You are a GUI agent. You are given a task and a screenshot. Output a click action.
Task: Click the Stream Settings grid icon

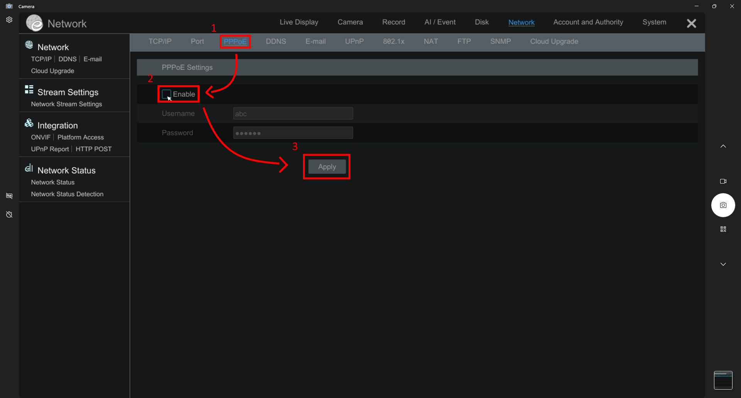coord(29,90)
